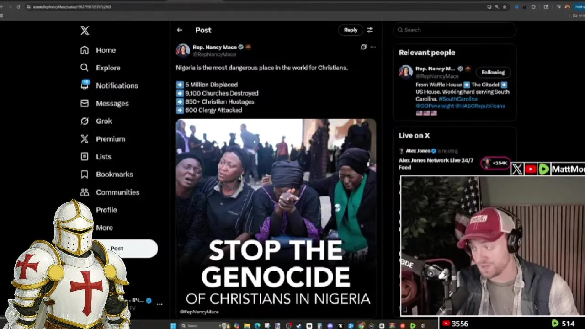Open Rep. Nancy Mace's post avatar
Viewport: 585px width, 329px height.
183,50
